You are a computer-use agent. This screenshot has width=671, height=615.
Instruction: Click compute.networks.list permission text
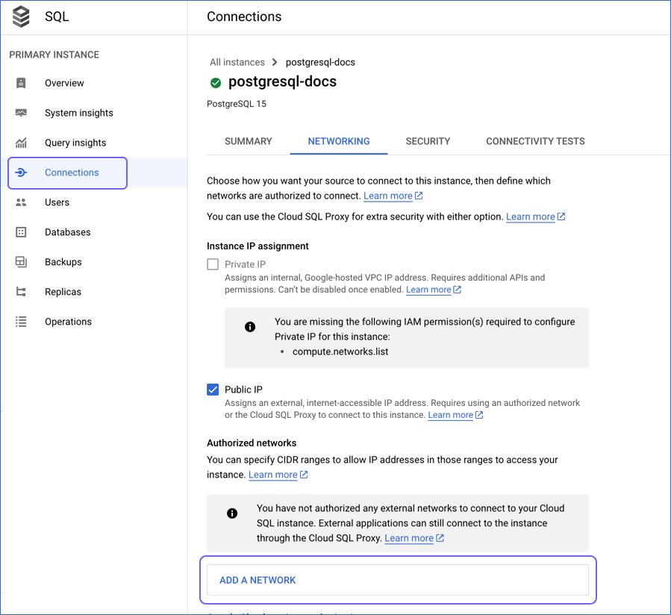pos(340,352)
